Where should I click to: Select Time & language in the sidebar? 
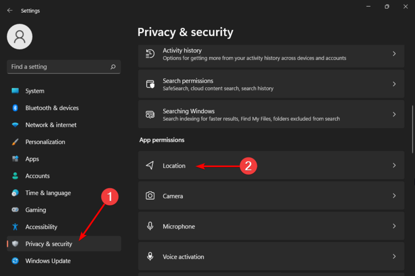(x=48, y=193)
